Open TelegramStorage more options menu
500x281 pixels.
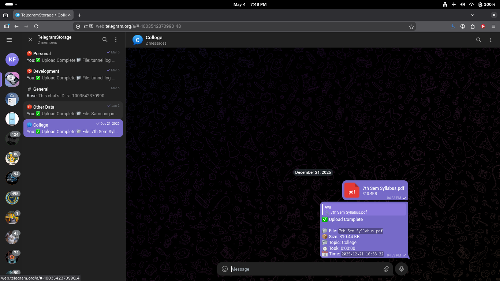(x=116, y=40)
